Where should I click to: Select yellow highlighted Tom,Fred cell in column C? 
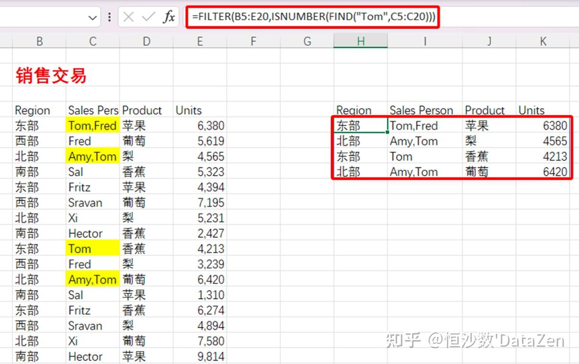click(x=92, y=126)
